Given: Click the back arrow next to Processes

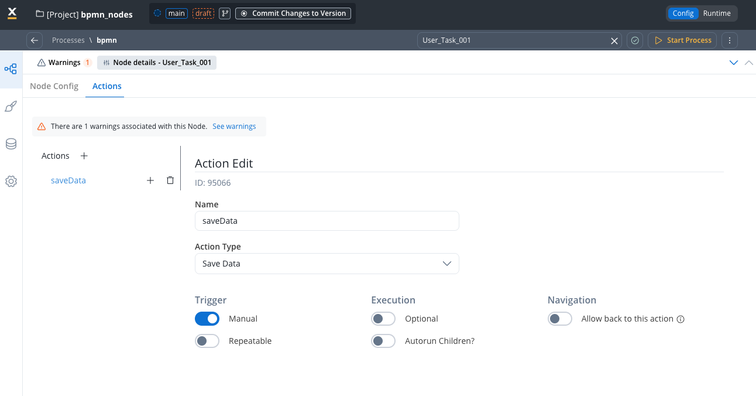Looking at the screenshot, I should pyautogui.click(x=35, y=40).
